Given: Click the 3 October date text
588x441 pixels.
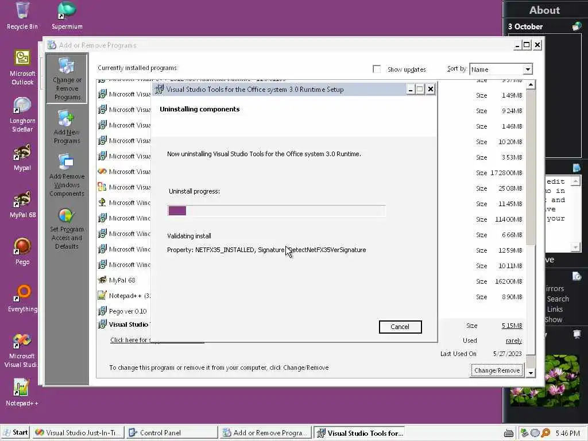Looking at the screenshot, I should tap(525, 26).
